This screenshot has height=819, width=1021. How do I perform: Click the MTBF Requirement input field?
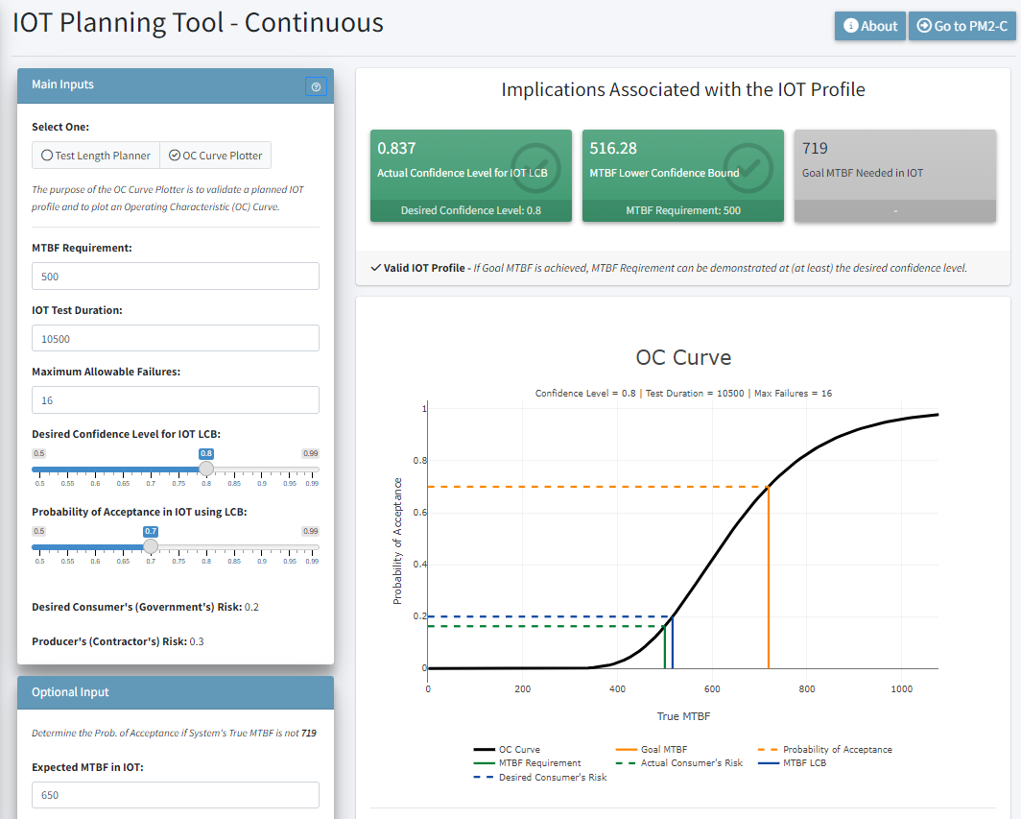[x=175, y=277]
